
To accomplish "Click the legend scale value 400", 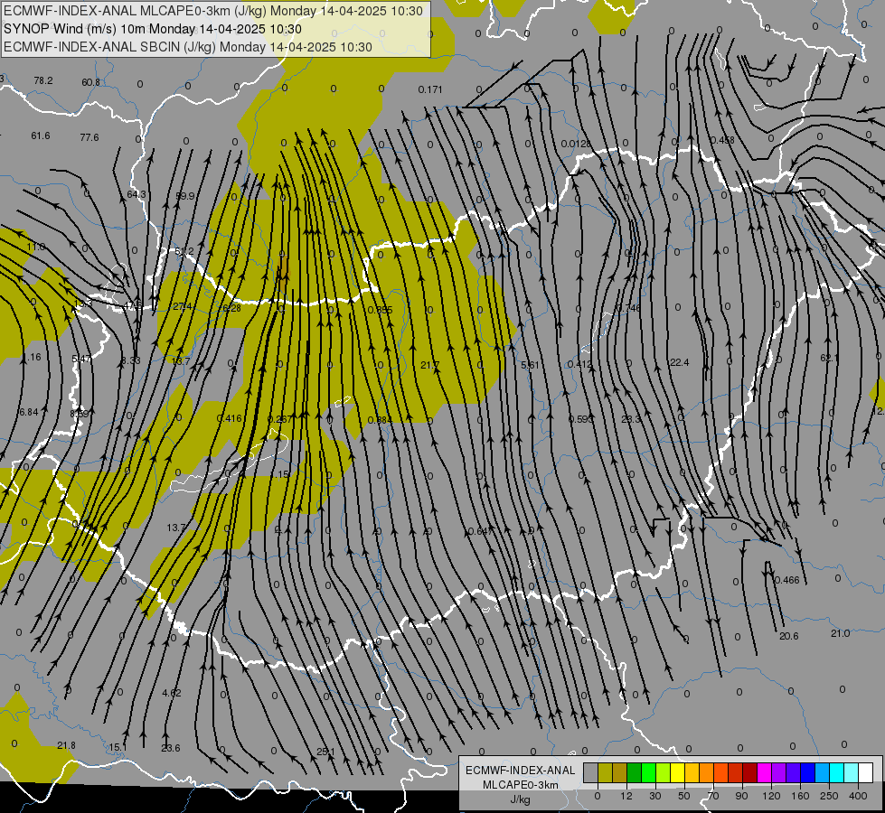I will pos(858,796).
